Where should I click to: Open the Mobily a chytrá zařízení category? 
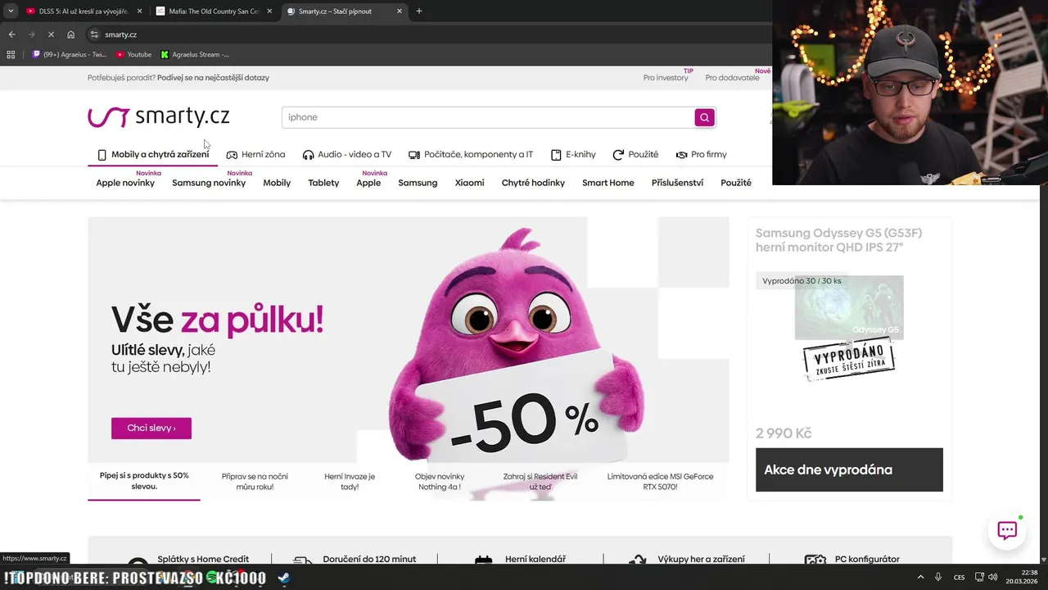click(x=152, y=154)
